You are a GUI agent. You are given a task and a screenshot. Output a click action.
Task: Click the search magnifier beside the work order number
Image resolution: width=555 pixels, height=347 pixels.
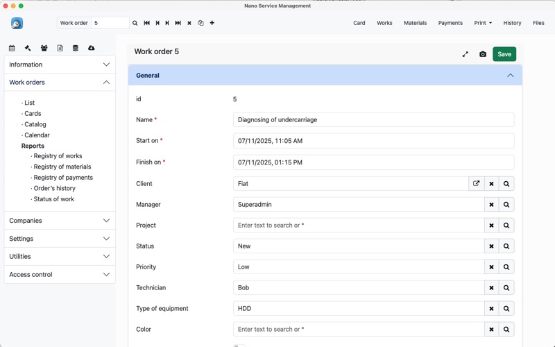[x=135, y=23]
